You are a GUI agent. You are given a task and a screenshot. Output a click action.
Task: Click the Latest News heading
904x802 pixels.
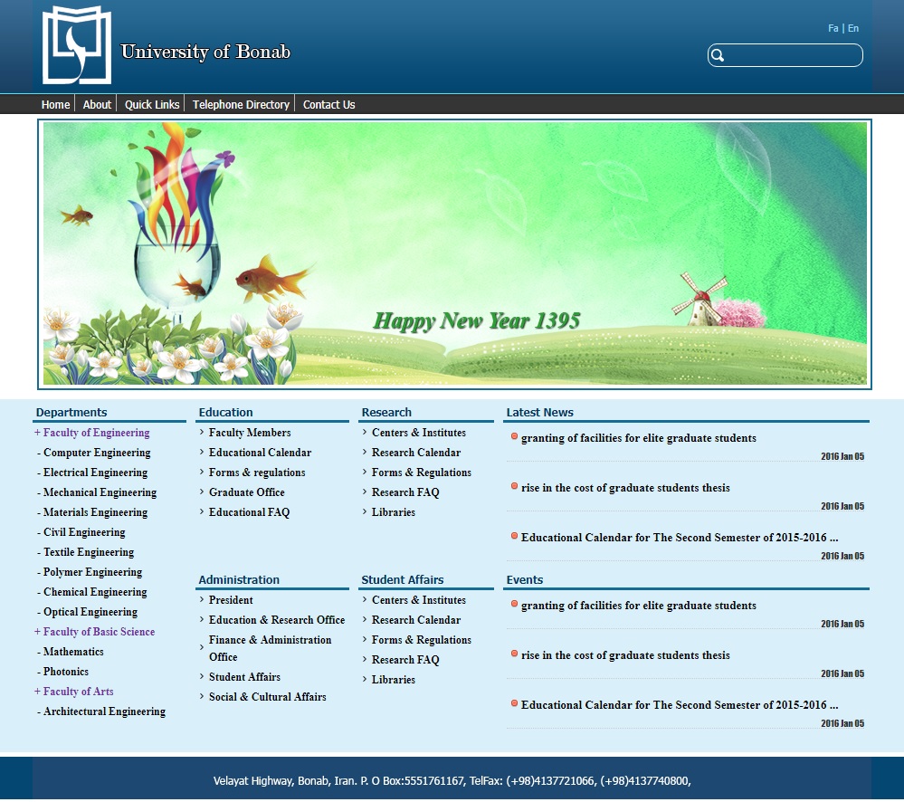click(539, 412)
